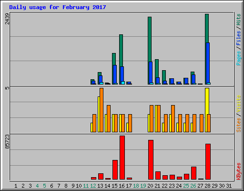The height and width of the screenshot is (191, 244).
Task: Select day 15 on the x-axis
Action: click(x=114, y=186)
